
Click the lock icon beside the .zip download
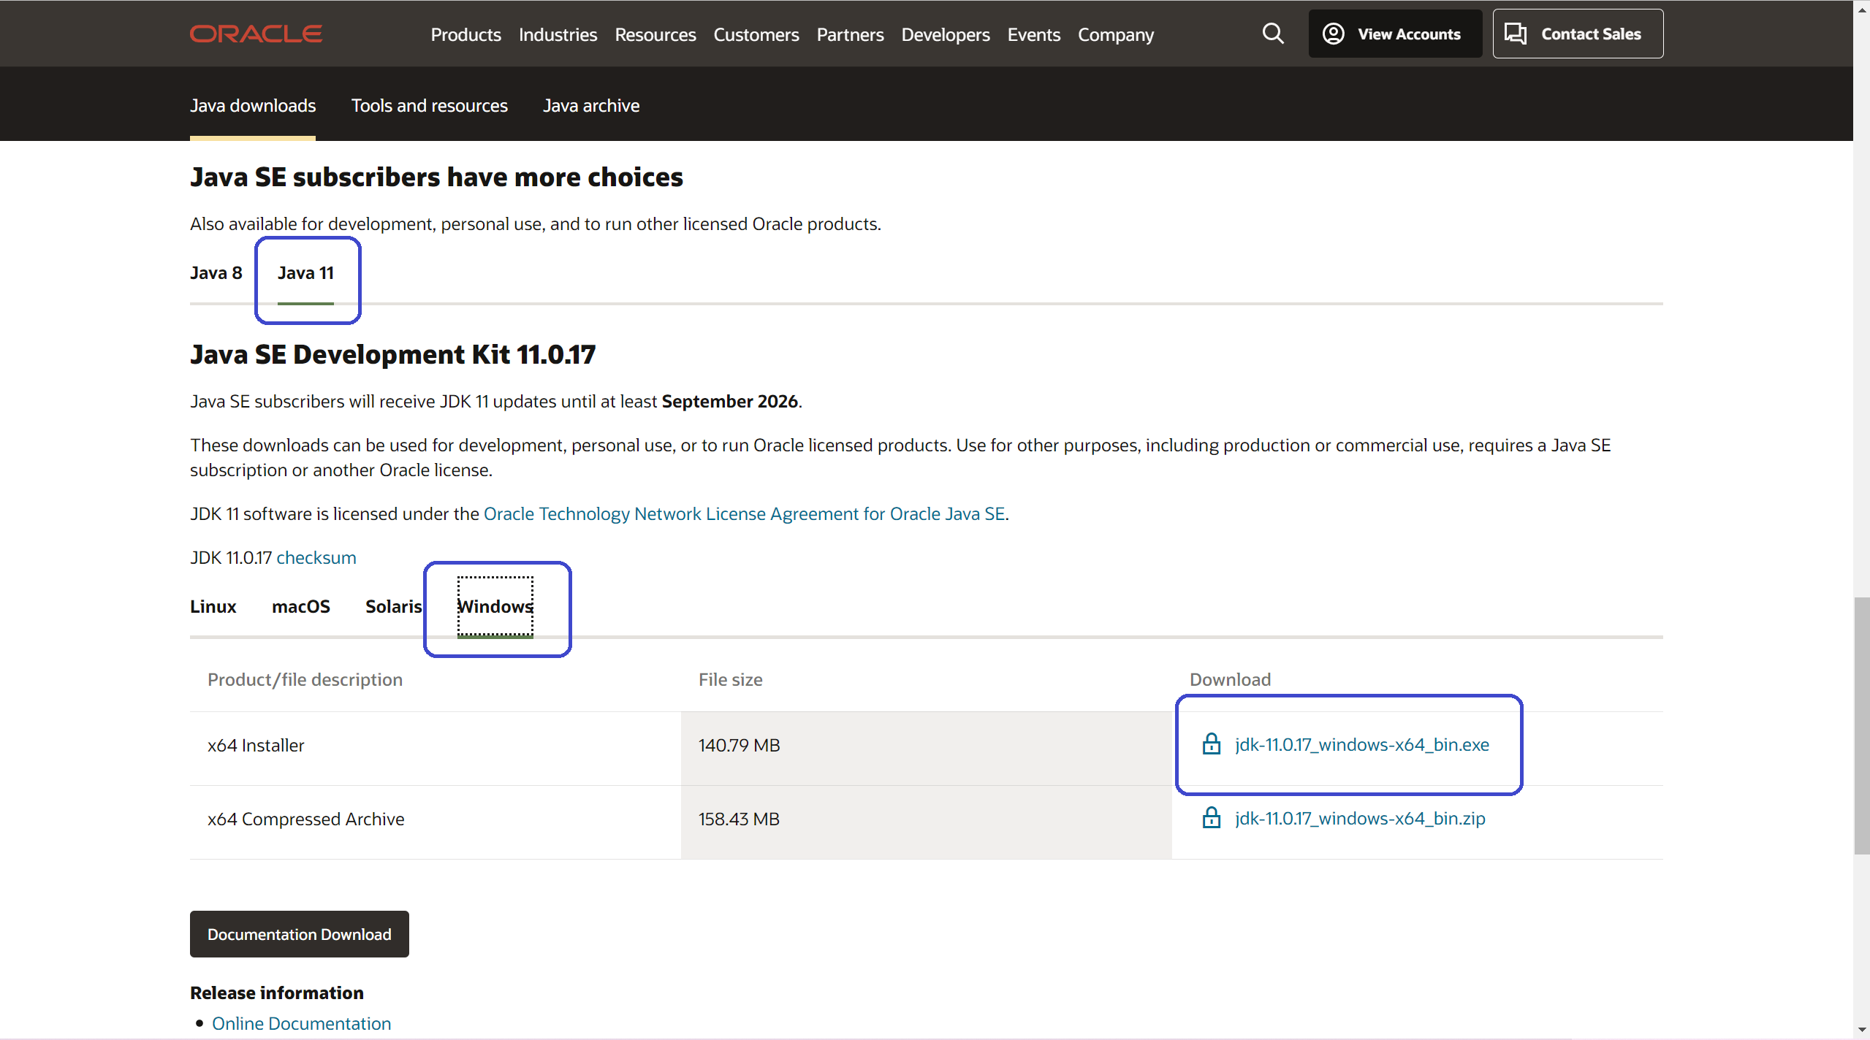click(x=1212, y=817)
